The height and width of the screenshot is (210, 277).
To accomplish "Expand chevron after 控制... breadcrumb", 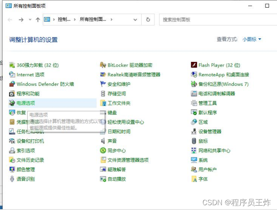I will [x=75, y=20].
